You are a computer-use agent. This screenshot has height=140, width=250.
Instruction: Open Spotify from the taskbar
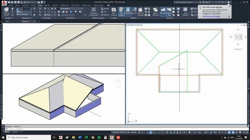(x=99, y=137)
